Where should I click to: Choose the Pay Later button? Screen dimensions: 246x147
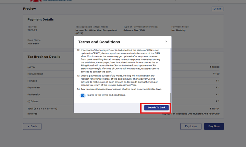191,126
